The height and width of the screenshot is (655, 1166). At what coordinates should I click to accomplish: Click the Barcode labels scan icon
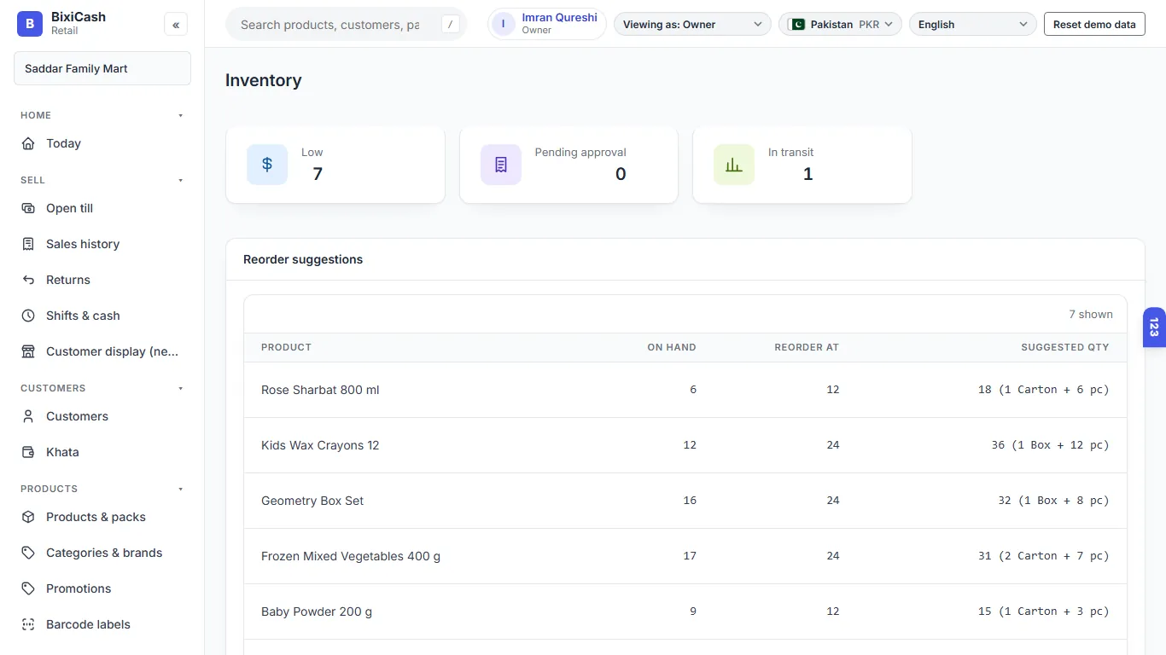pyautogui.click(x=28, y=624)
